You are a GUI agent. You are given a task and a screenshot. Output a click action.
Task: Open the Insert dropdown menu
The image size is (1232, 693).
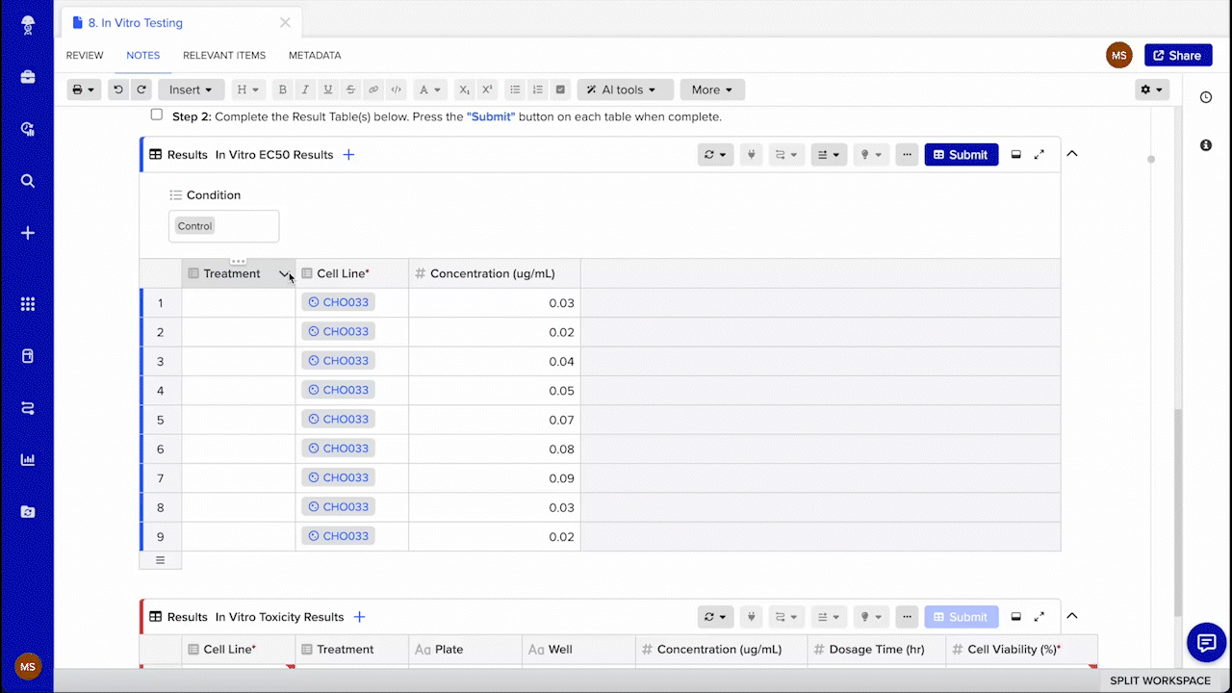click(x=191, y=90)
